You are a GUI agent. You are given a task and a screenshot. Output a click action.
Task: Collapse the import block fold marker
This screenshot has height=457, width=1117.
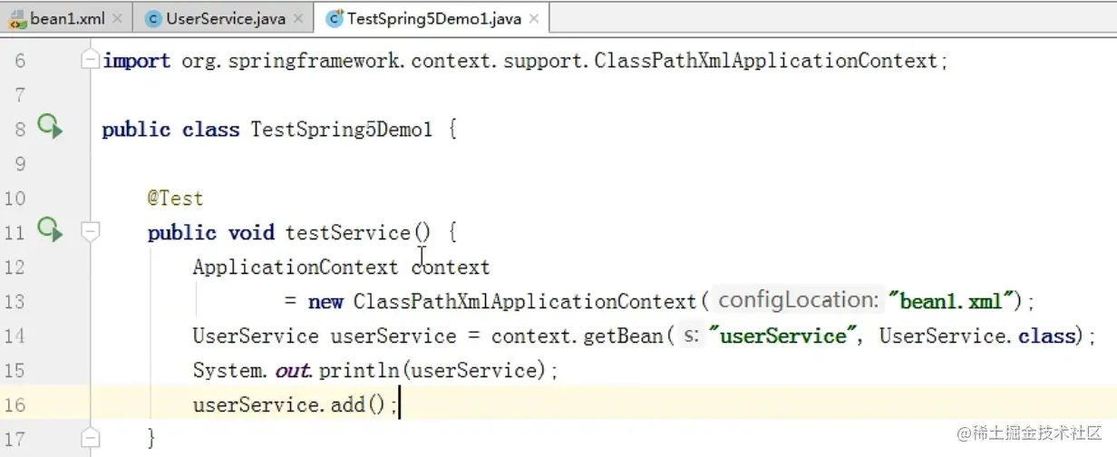pos(90,60)
